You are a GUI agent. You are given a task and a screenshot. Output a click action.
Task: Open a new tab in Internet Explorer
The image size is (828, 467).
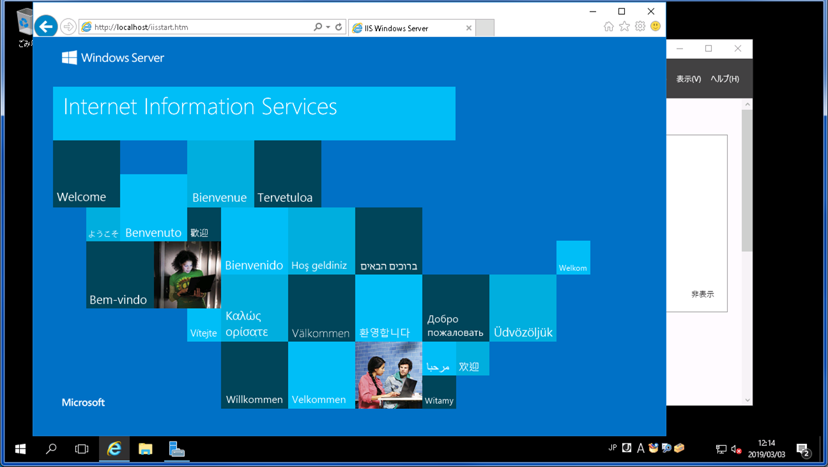coord(484,27)
